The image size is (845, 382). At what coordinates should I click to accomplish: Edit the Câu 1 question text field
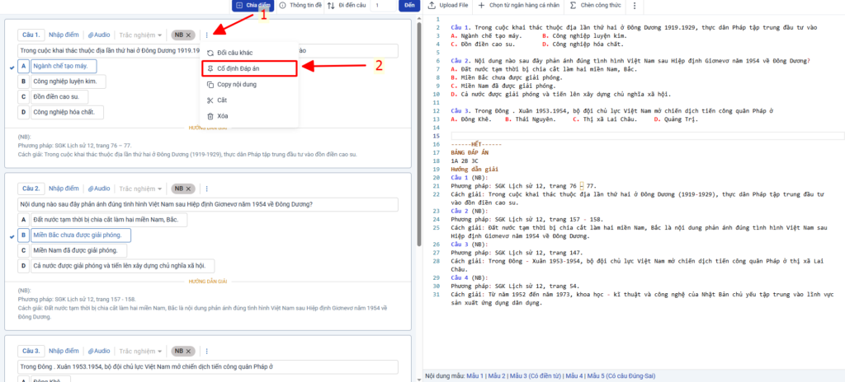(208, 51)
